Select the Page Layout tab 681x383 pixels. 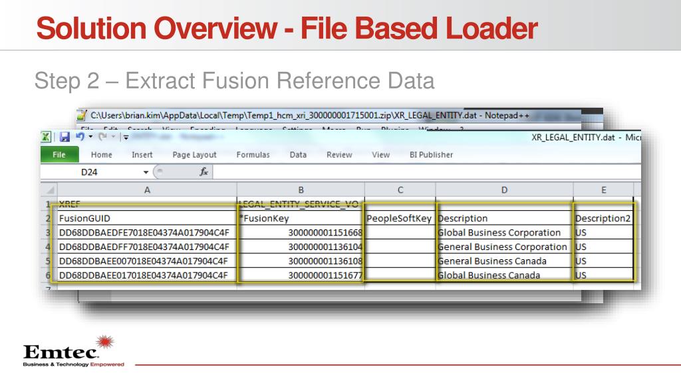[x=194, y=154]
